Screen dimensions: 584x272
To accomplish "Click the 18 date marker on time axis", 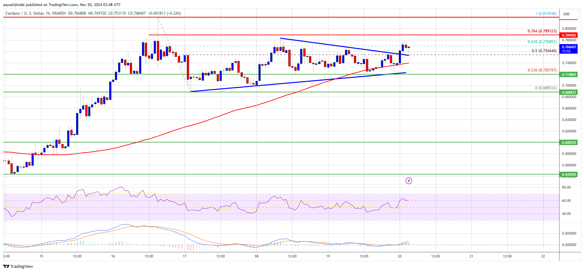I will pyautogui.click(x=256, y=256).
